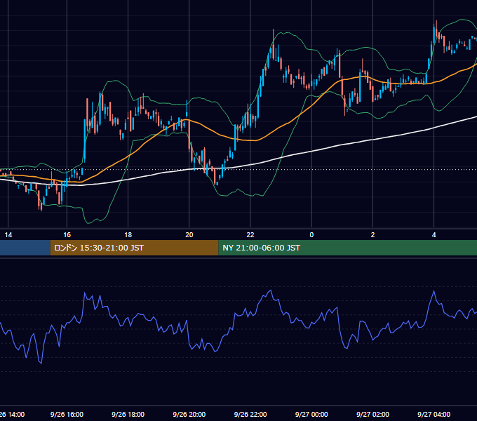Click the 4 hour axis label
Viewport: 477px width, 421px height.
click(434, 235)
